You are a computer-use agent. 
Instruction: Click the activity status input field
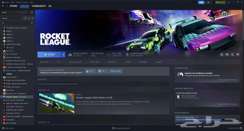point(103,84)
